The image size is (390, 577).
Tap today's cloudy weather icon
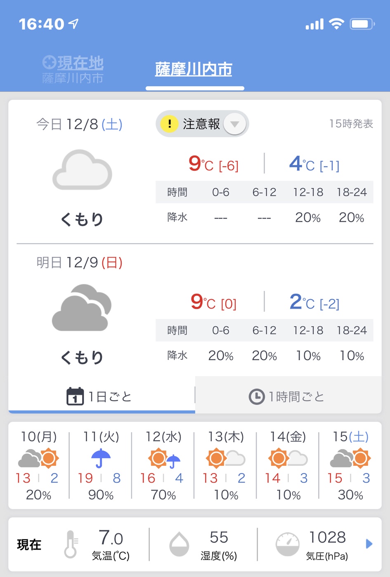82,170
